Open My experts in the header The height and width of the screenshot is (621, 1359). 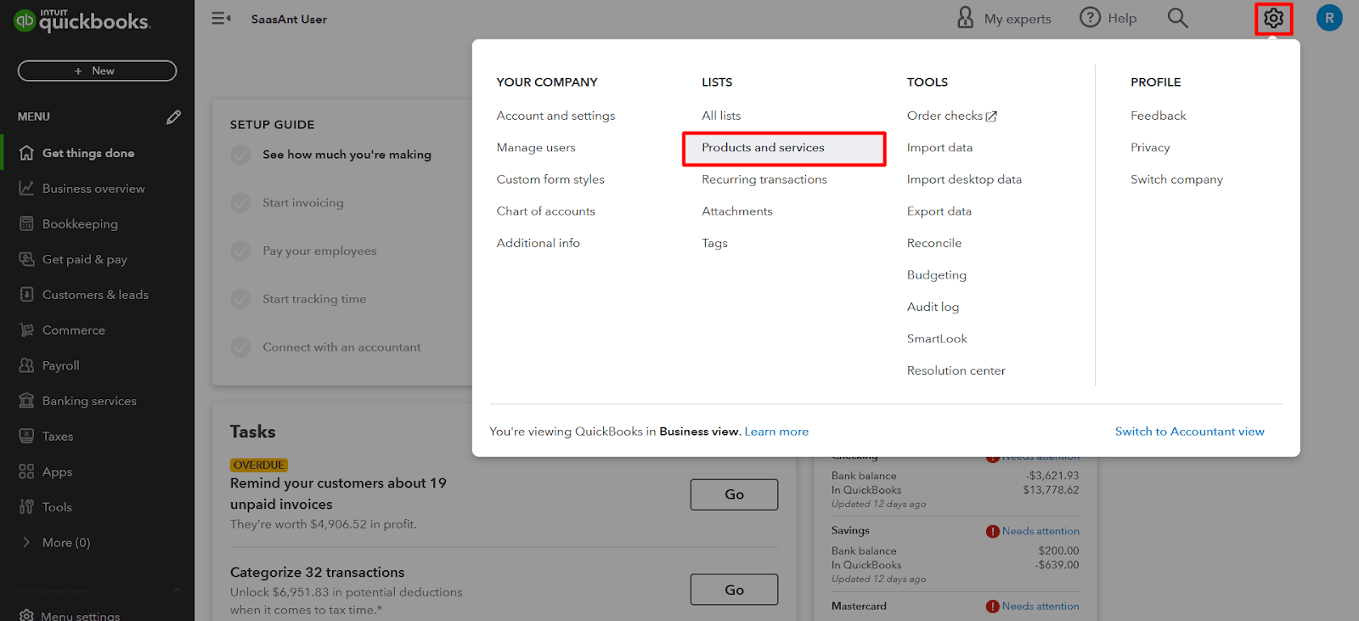(1004, 18)
